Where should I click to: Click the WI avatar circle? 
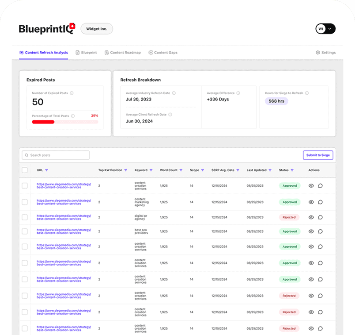(x=321, y=29)
